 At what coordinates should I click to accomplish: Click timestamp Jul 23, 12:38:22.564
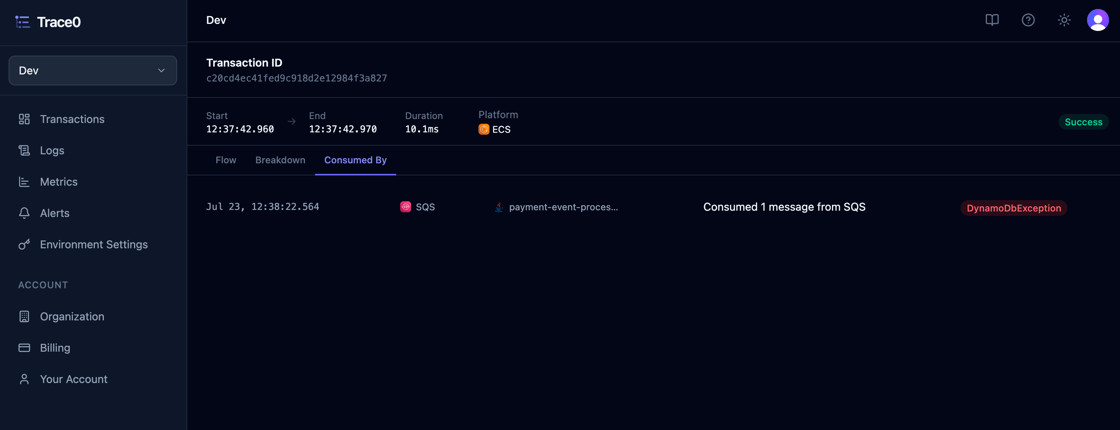(x=262, y=207)
